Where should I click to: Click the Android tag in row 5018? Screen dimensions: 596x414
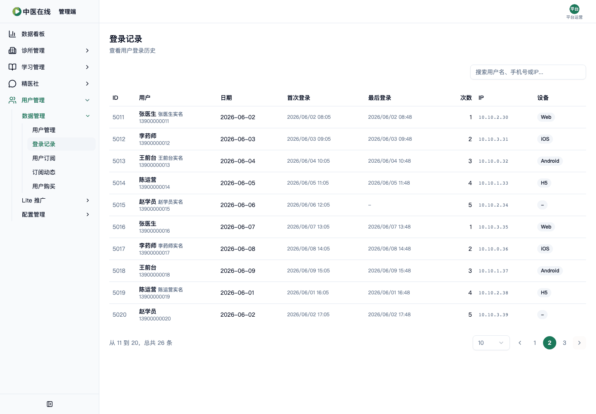[550, 271]
